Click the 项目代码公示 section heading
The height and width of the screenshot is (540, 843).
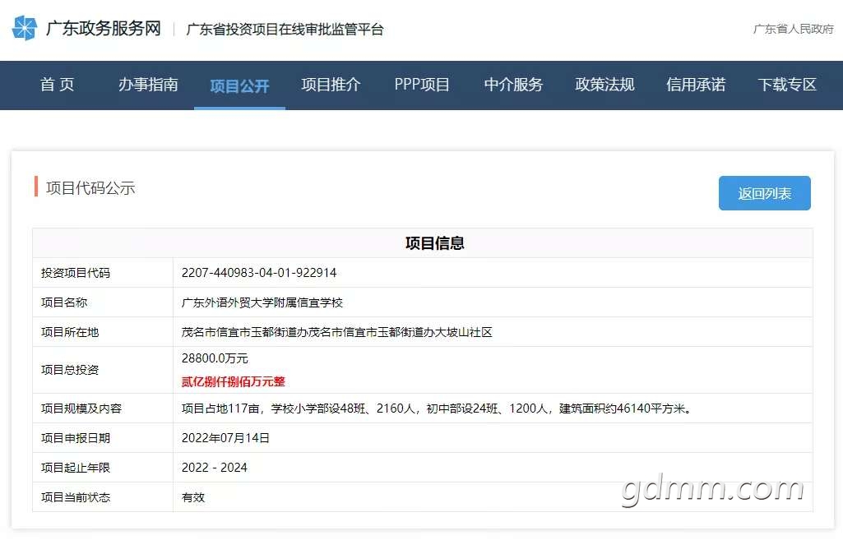90,188
